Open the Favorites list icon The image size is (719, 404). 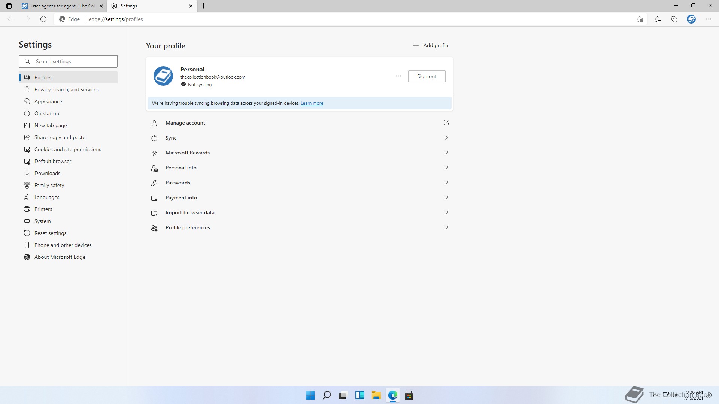tap(658, 19)
